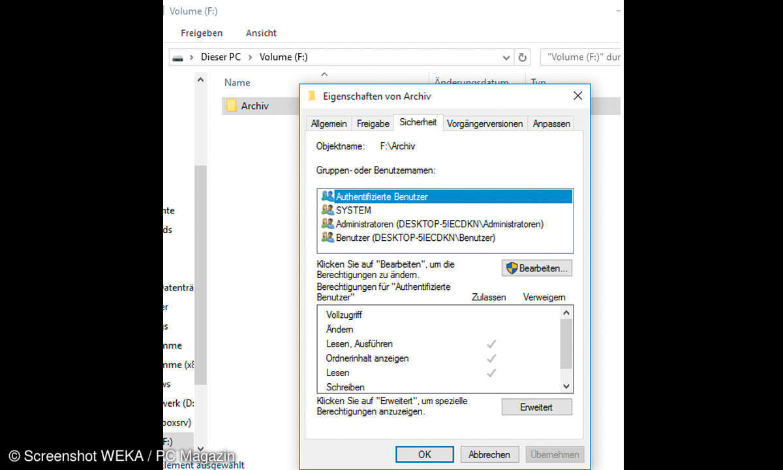Click the F:\Archiv object name text

click(x=397, y=146)
